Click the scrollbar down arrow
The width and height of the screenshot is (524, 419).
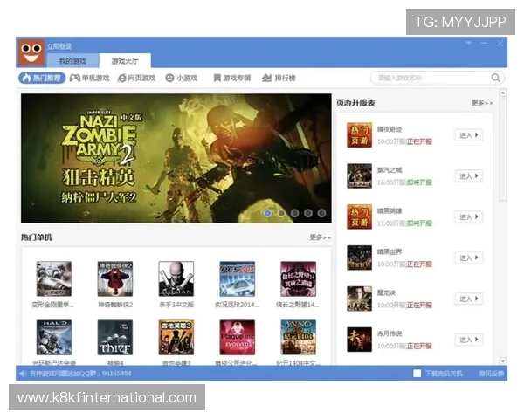click(503, 361)
